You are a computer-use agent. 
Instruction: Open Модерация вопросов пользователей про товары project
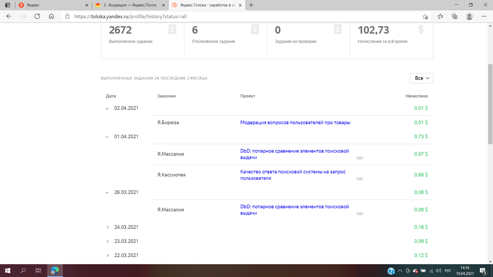pyautogui.click(x=295, y=123)
